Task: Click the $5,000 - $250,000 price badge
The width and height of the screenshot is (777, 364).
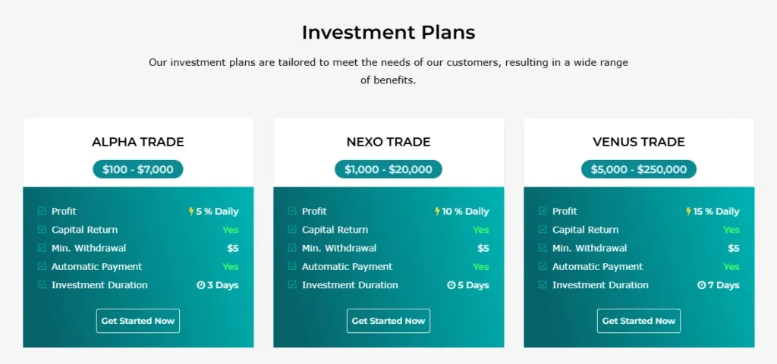Action: pyautogui.click(x=639, y=169)
